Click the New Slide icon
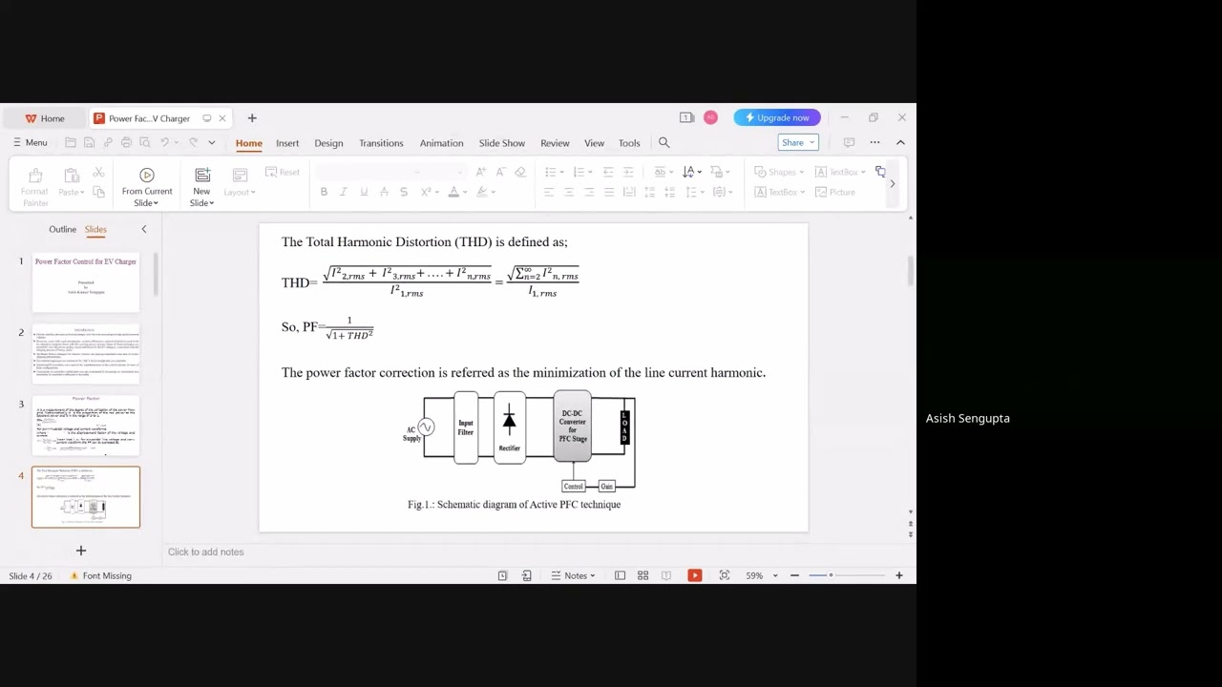1222x687 pixels. 201,175
